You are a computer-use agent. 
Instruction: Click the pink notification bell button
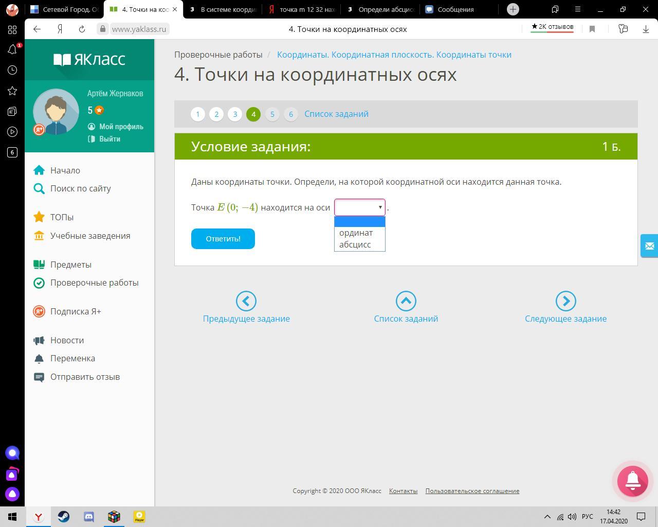pos(632,481)
